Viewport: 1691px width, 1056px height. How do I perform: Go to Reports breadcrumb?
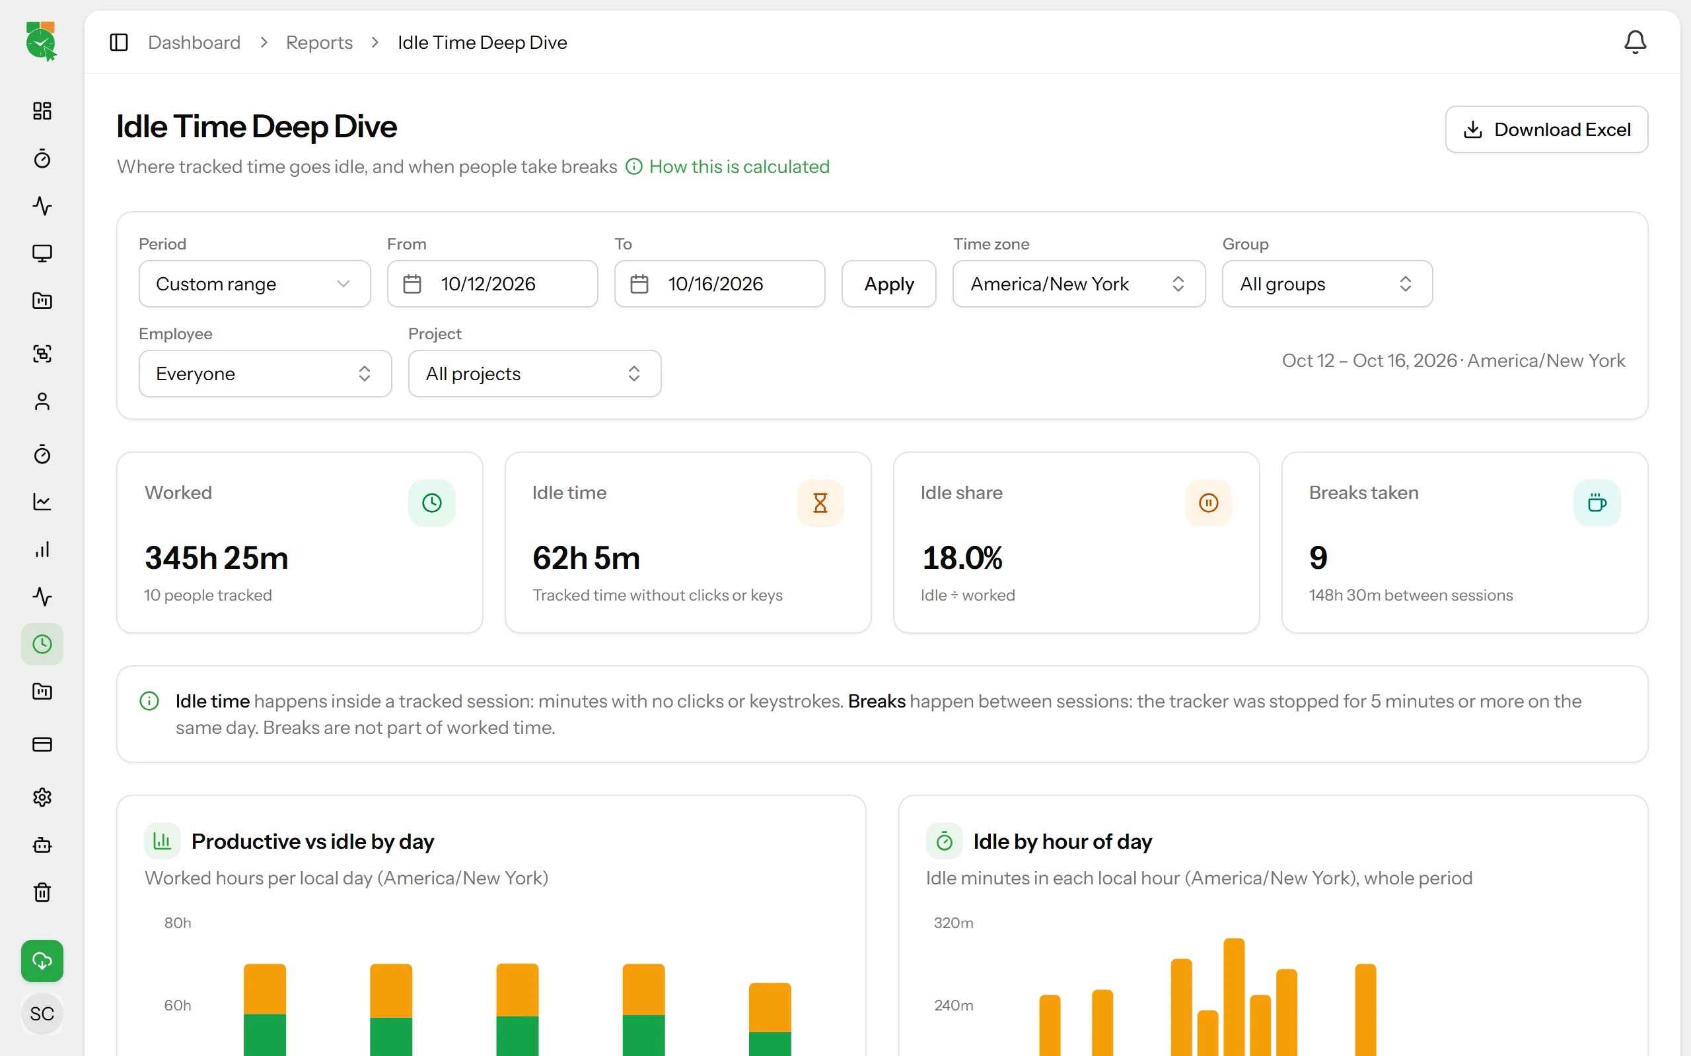[319, 43]
